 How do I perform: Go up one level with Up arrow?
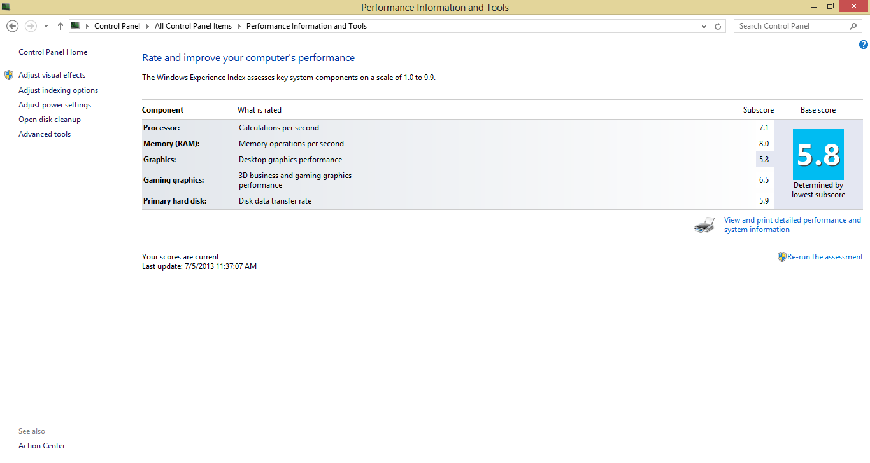[61, 26]
